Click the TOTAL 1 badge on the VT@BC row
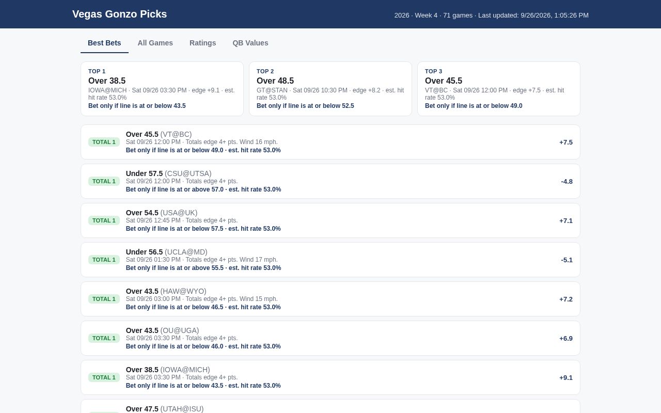The image size is (661, 413). click(104, 142)
